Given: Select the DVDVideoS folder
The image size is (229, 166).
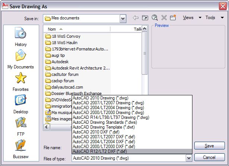Looking at the screenshot, I should pos(58,100).
